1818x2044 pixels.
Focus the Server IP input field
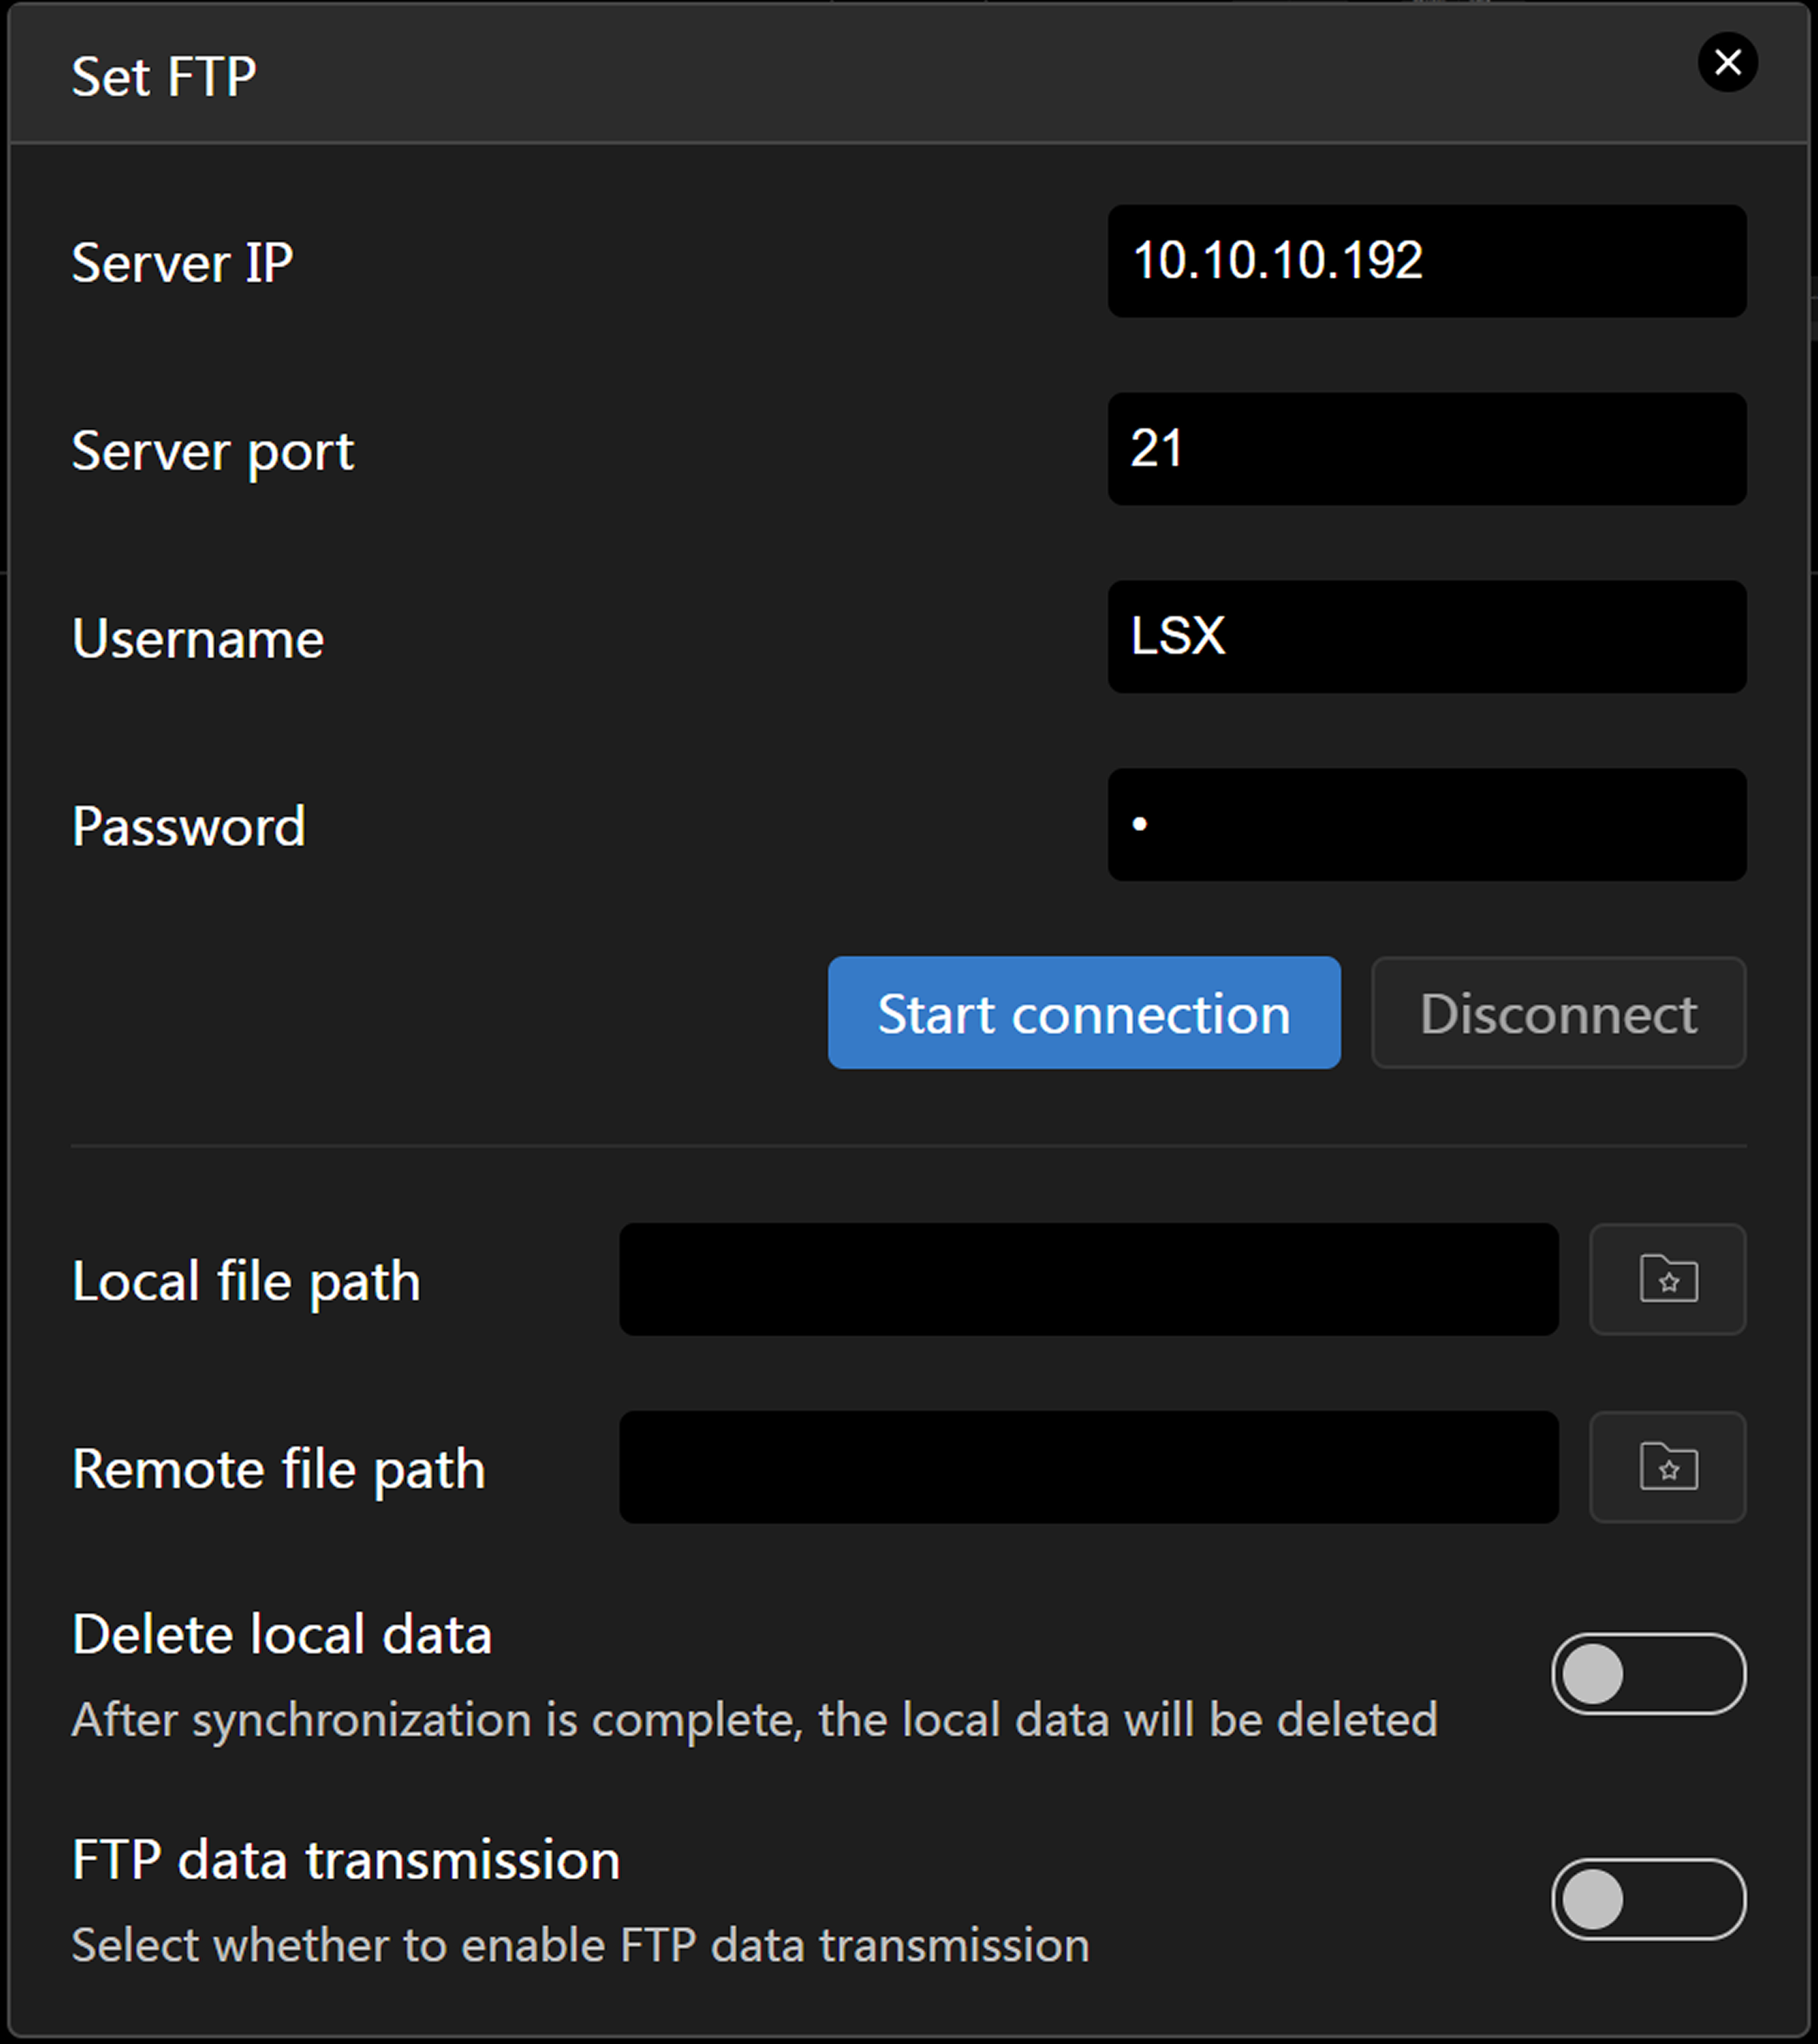1426,261
